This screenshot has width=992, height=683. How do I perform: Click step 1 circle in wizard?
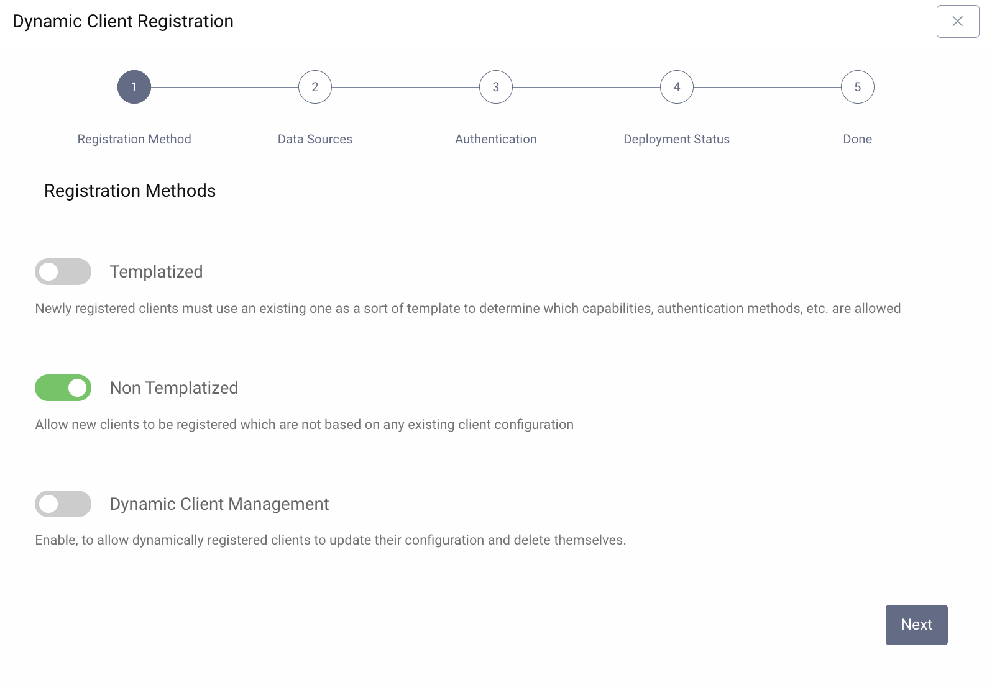(x=134, y=88)
